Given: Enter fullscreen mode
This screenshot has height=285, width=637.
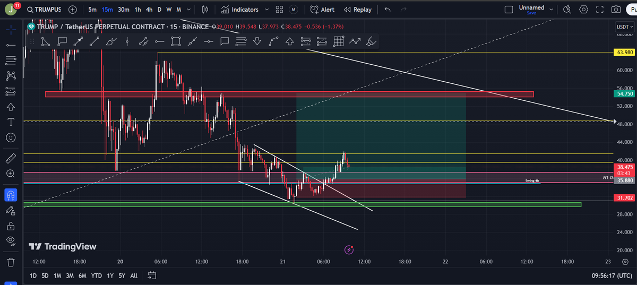Looking at the screenshot, I should tap(600, 10).
